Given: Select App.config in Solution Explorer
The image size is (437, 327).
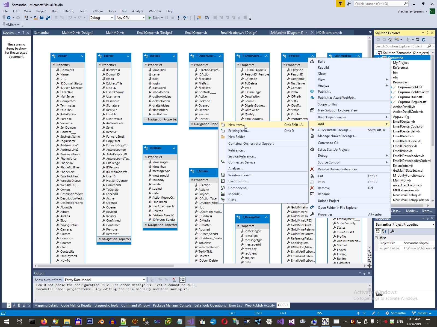Looking at the screenshot, I should point(401,117).
